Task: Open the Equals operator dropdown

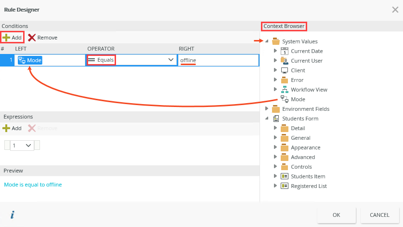Action: 170,60
